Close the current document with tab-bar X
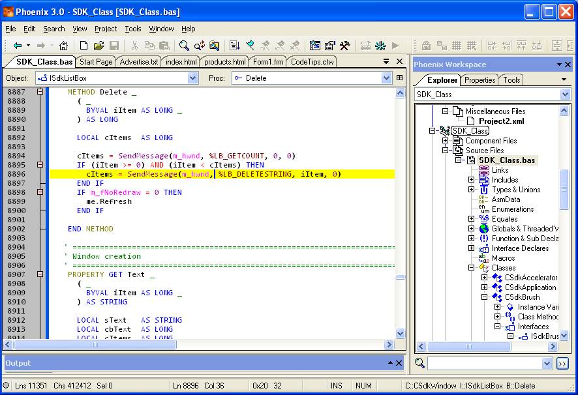Viewport: 578px width, 395px height. pyautogui.click(x=400, y=61)
